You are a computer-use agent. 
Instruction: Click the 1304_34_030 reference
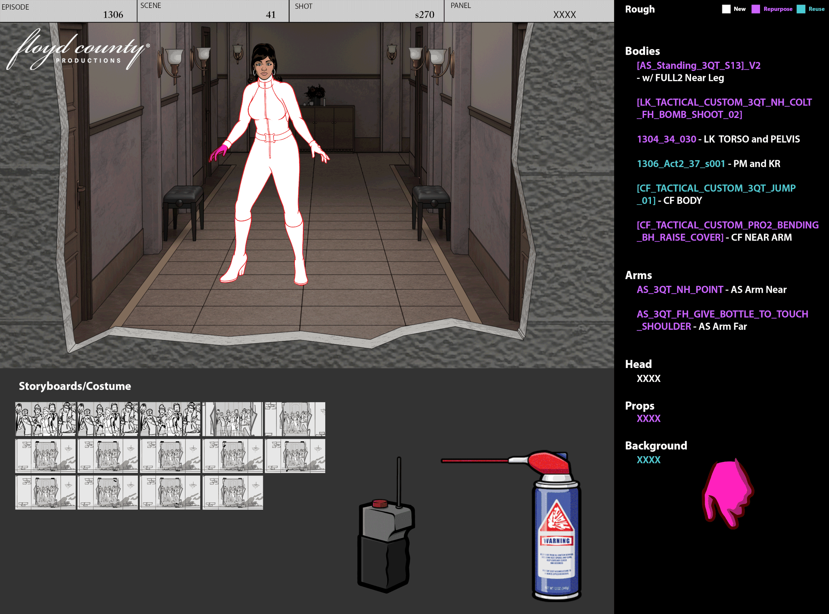(666, 139)
